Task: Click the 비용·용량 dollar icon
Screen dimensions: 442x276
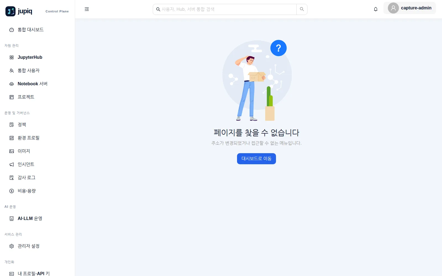Action: pyautogui.click(x=12, y=191)
